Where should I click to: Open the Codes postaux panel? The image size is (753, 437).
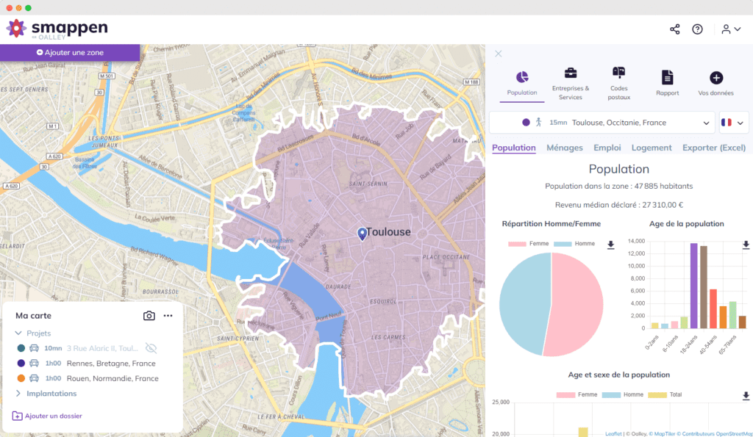pyautogui.click(x=618, y=81)
